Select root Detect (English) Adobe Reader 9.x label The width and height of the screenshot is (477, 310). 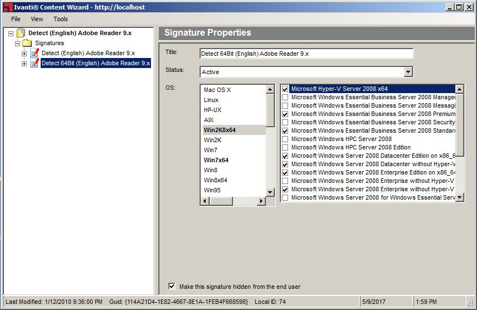click(x=80, y=33)
